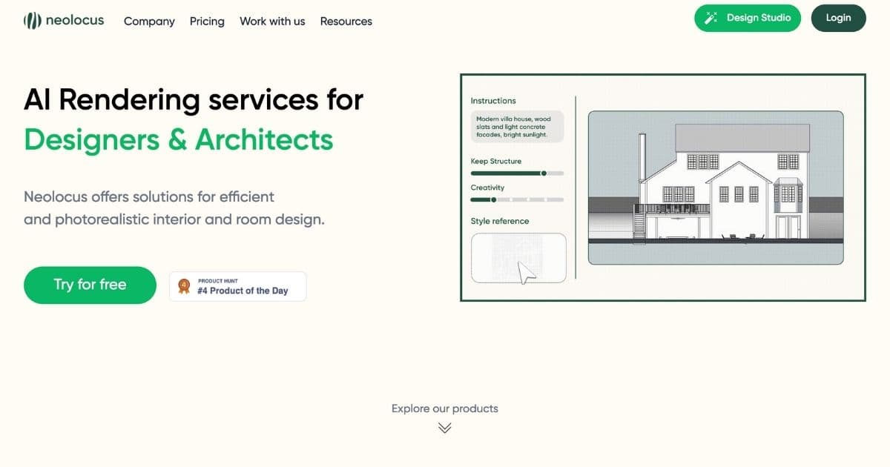Click the Product Hunt medal badge icon
Image resolution: width=890 pixels, height=467 pixels.
184,285
